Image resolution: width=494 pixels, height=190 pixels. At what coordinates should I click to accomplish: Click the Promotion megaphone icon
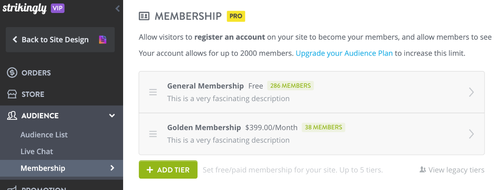point(12,188)
